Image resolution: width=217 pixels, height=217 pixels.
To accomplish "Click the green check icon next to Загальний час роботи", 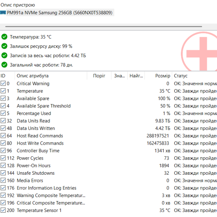I will tap(4, 65).
